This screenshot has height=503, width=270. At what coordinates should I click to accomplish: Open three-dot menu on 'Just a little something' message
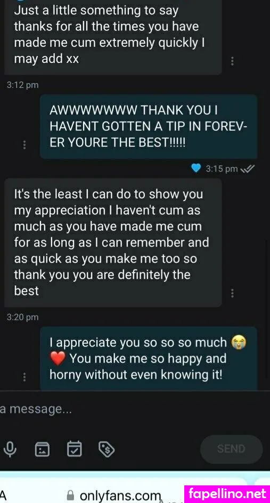(233, 61)
